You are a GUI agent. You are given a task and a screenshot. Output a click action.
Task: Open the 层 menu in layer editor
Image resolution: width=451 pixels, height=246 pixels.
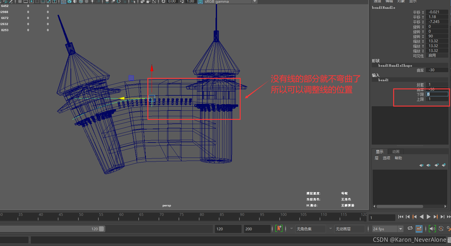tap(377, 158)
